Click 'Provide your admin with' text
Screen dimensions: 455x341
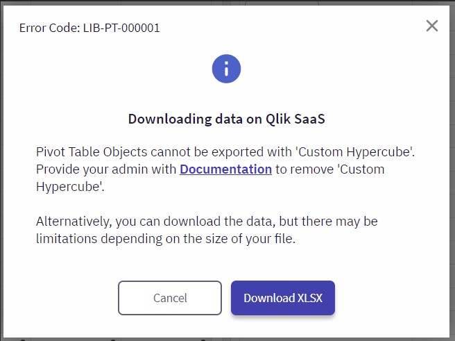pyautogui.click(x=106, y=169)
